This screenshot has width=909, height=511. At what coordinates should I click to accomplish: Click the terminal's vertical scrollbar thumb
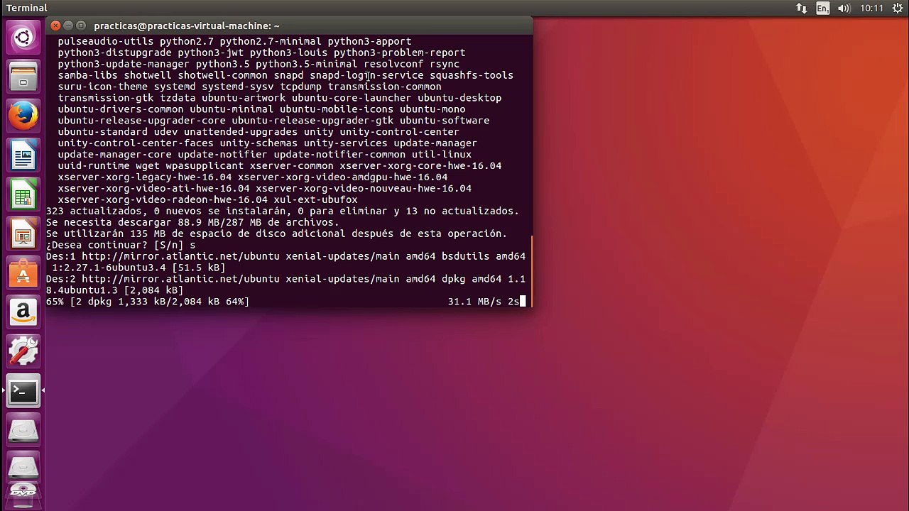531,272
